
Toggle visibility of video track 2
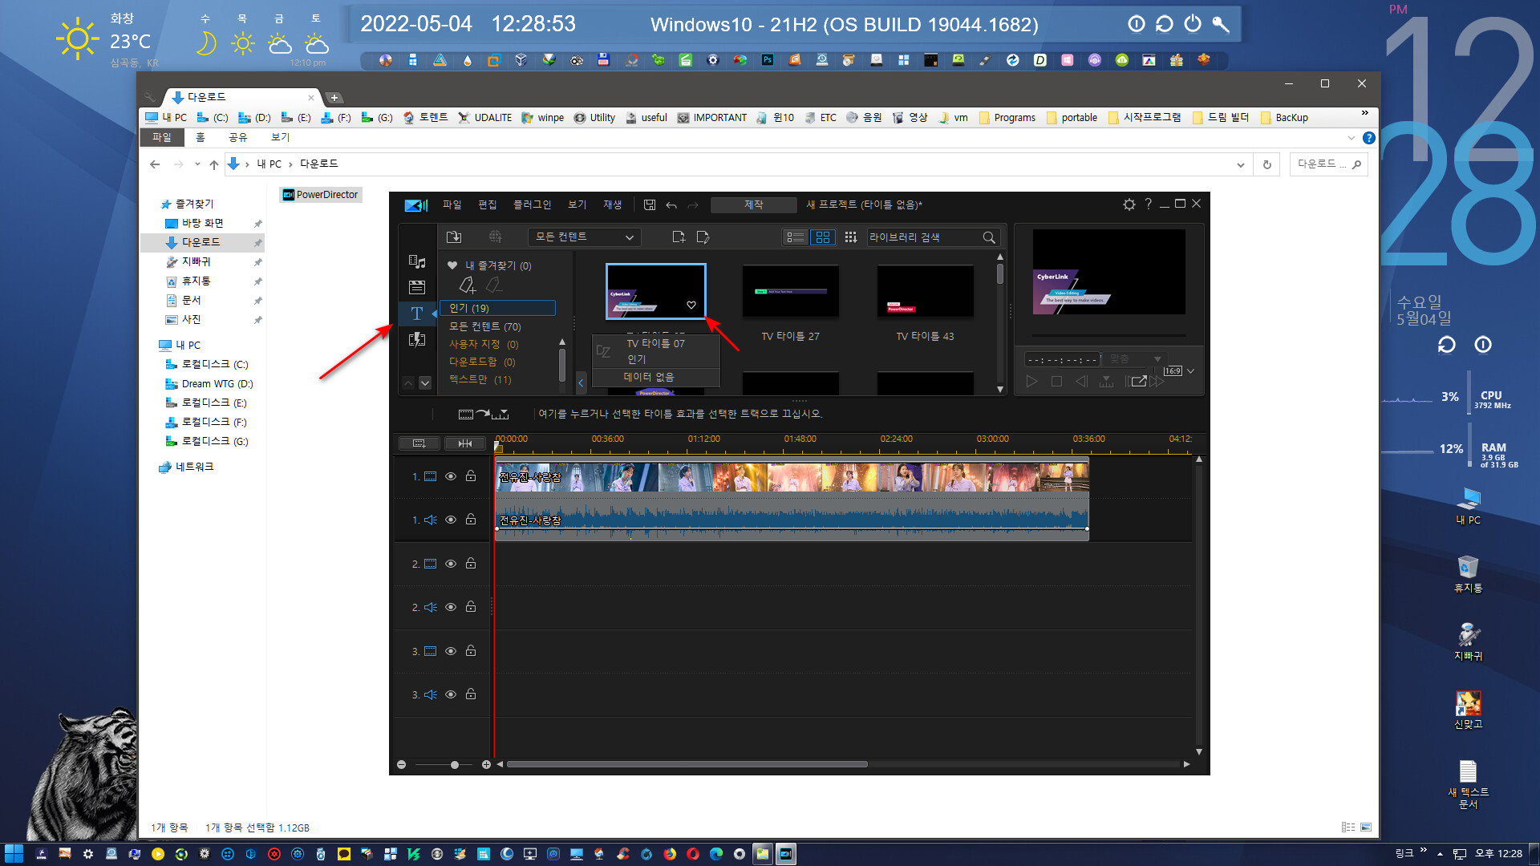(451, 564)
